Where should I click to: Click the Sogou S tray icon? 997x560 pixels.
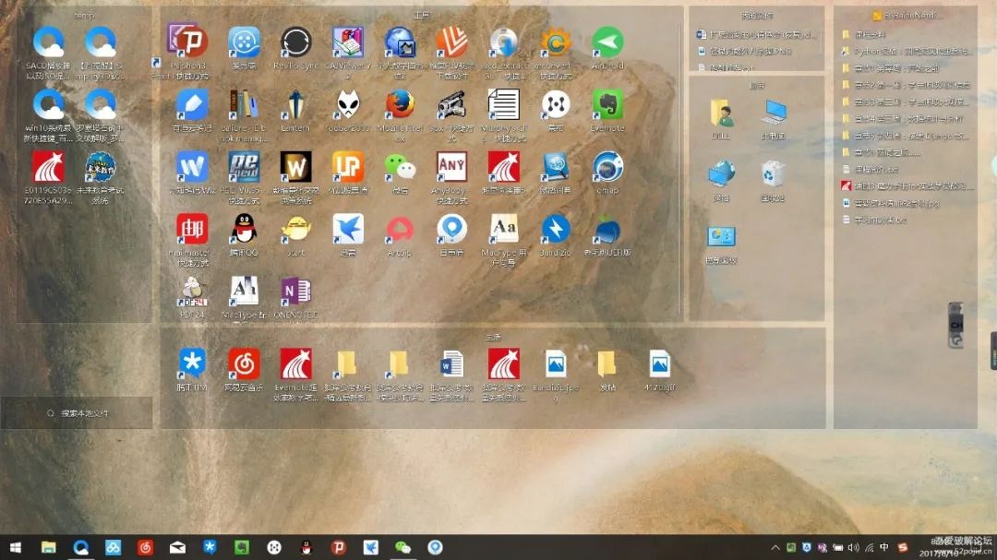point(902,547)
